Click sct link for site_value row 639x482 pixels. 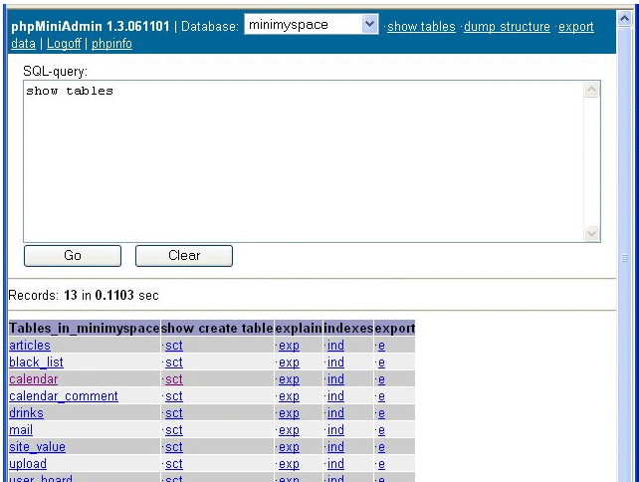[x=174, y=447]
